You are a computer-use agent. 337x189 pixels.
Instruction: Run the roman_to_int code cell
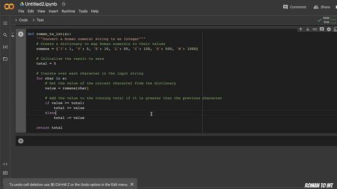point(21,34)
